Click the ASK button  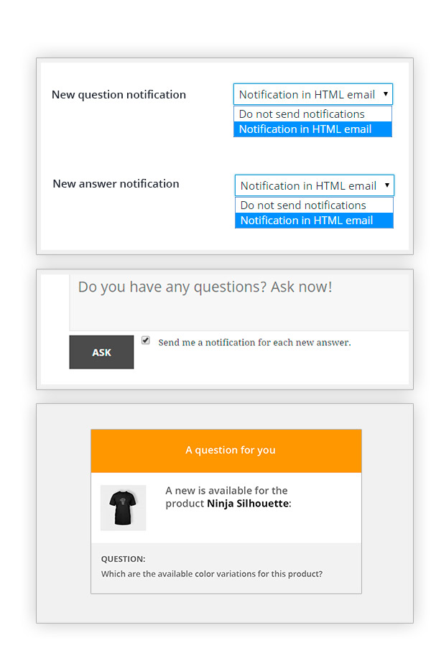click(x=101, y=351)
